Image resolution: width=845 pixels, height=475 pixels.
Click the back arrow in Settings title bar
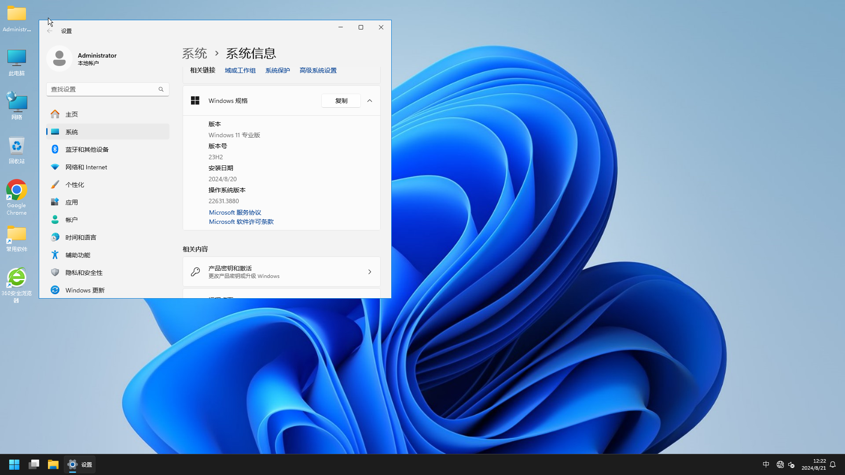(x=50, y=31)
